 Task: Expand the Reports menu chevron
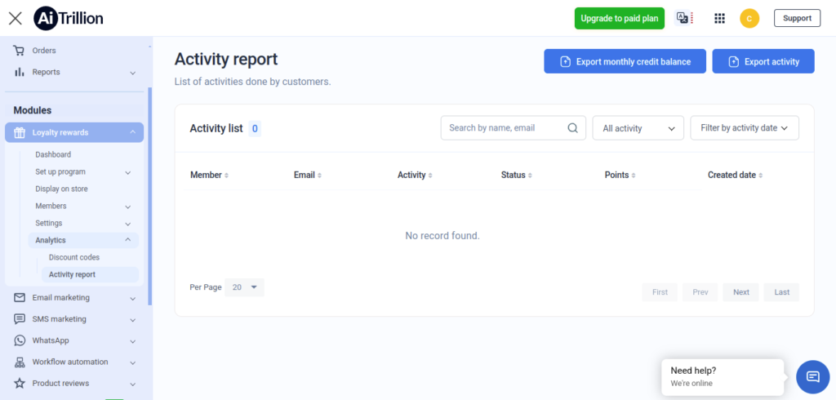[x=133, y=73]
